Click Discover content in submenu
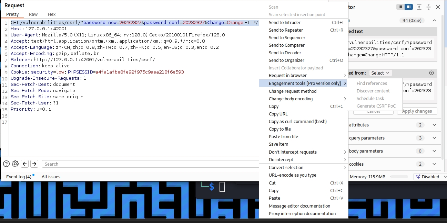Image resolution: width=447 pixels, height=223 pixels. point(375,91)
